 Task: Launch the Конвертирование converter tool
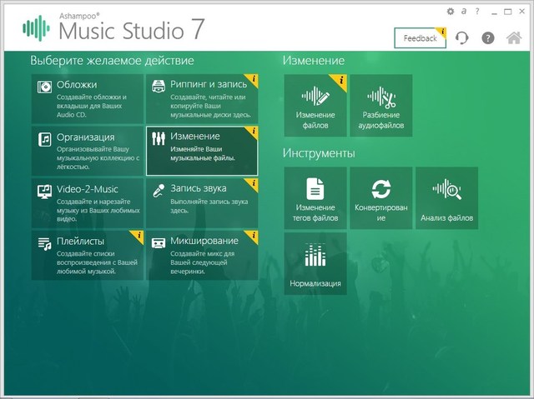[381, 198]
